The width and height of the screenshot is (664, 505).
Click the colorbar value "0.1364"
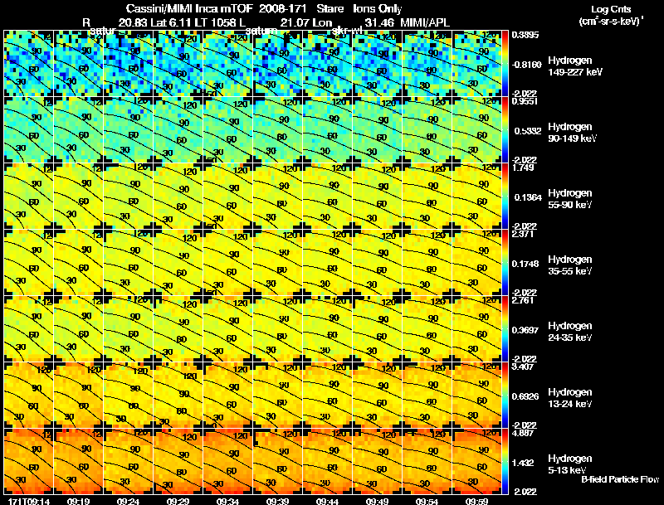[527, 197]
